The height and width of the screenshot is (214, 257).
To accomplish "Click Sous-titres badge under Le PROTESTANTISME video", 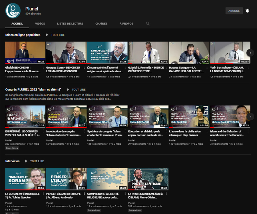I will (135, 210).
